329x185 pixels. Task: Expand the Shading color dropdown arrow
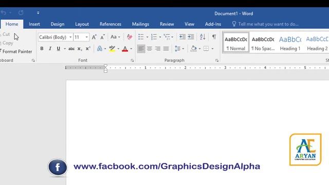click(199, 49)
